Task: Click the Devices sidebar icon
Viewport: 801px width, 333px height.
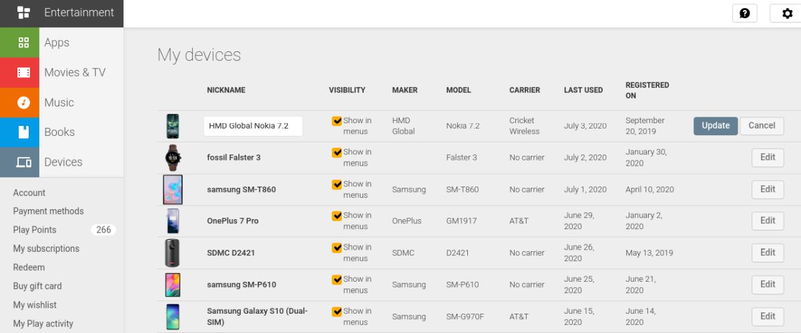Action: coord(23,162)
